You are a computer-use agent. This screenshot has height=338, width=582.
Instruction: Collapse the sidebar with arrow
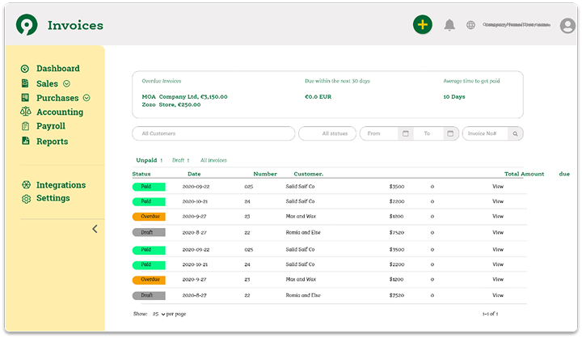(95, 229)
